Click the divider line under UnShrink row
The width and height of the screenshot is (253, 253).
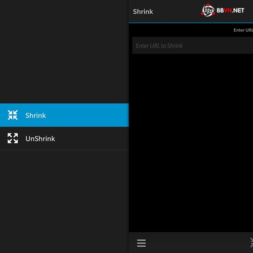pyautogui.click(x=64, y=150)
